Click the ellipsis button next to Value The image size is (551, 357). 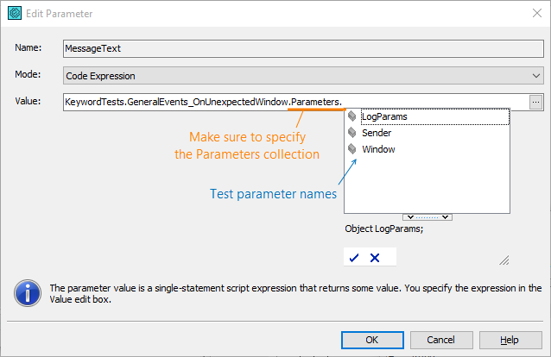(x=535, y=103)
